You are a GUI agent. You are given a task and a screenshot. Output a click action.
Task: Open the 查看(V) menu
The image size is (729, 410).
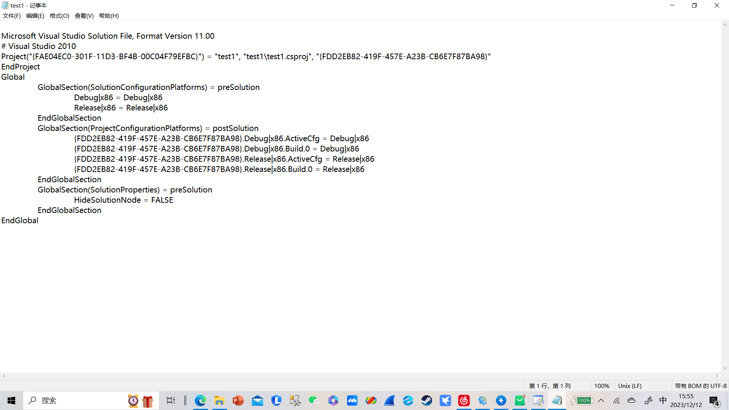pyautogui.click(x=84, y=16)
